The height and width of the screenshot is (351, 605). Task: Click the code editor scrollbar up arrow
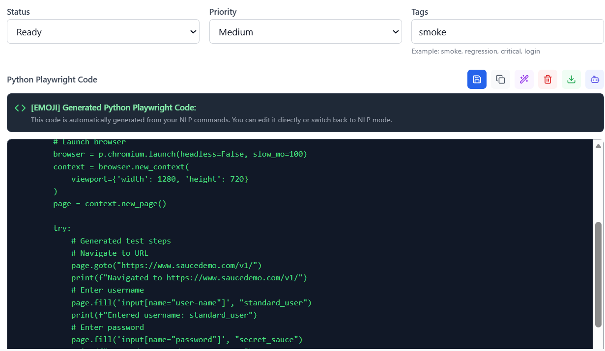click(x=598, y=146)
